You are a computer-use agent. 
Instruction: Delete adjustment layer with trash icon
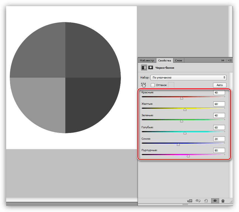pos(223,201)
